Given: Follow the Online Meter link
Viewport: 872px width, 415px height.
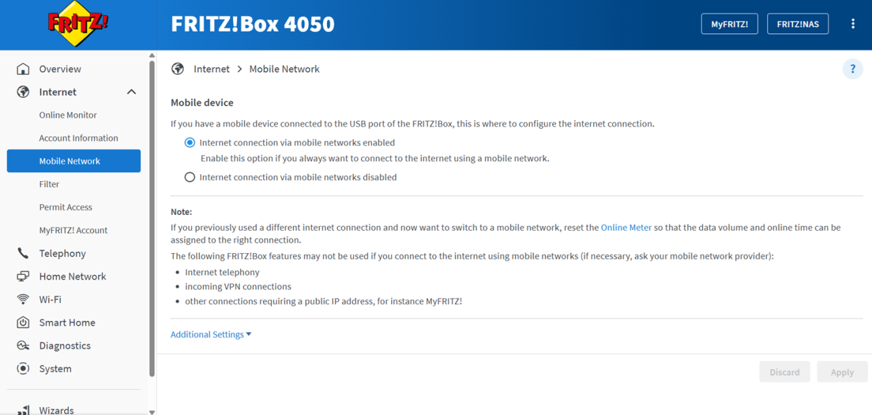Looking at the screenshot, I should click(x=626, y=227).
